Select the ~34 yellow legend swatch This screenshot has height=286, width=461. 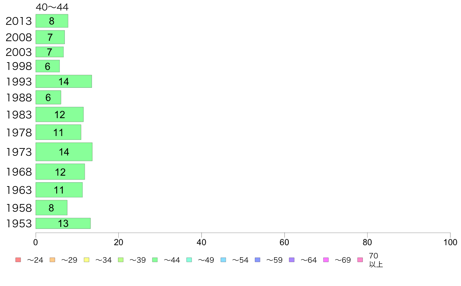87,260
